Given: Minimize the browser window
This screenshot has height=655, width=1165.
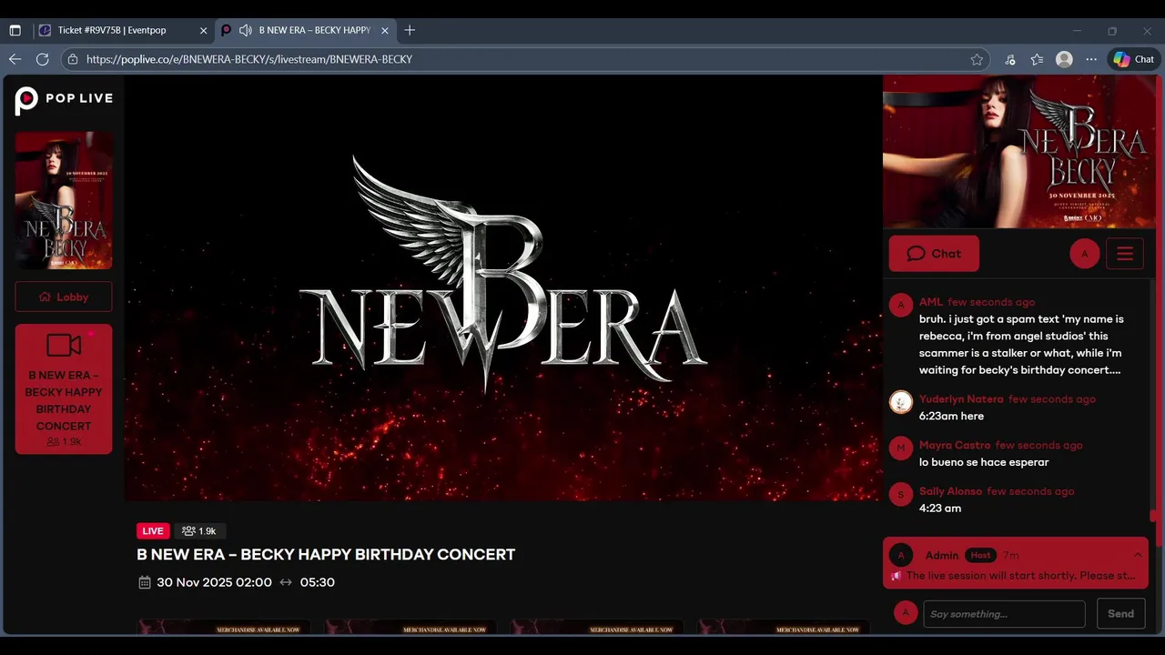Looking at the screenshot, I should click(x=1077, y=30).
